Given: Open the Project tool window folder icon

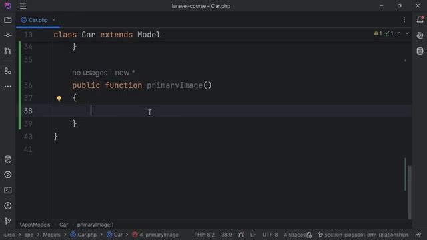Looking at the screenshot, I should [7, 20].
